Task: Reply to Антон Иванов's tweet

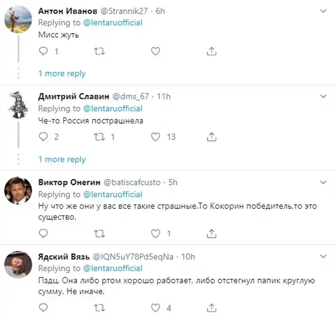Action: click(x=44, y=51)
